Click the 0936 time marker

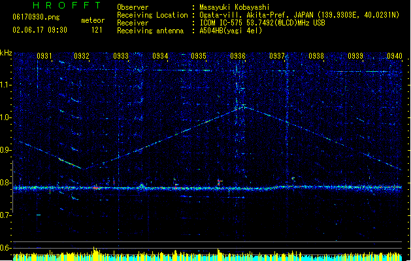click(238, 56)
